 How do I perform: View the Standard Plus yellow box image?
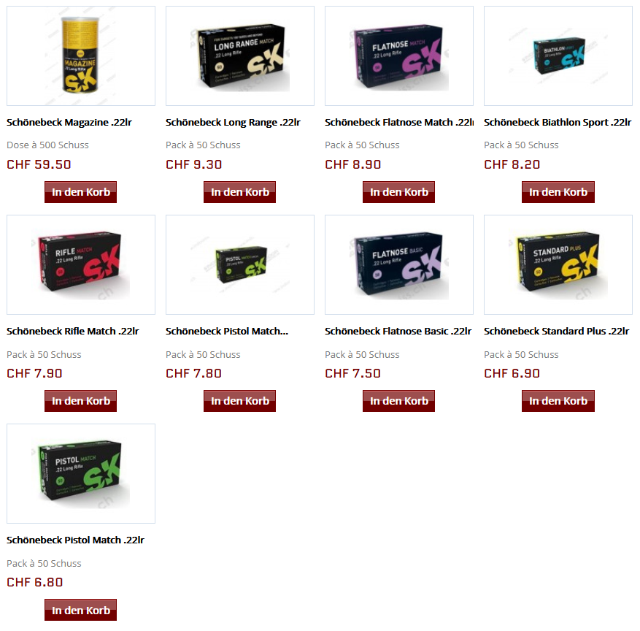[558, 264]
